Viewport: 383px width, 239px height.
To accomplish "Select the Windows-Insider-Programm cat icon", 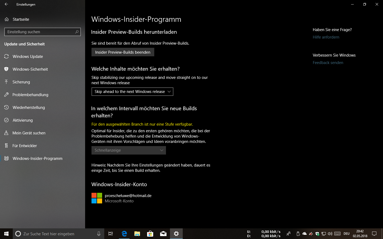I will (x=6, y=158).
